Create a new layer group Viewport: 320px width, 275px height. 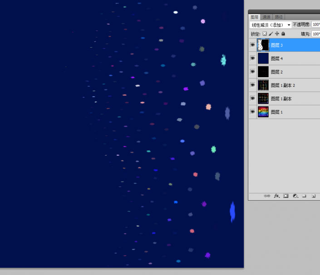click(x=304, y=196)
